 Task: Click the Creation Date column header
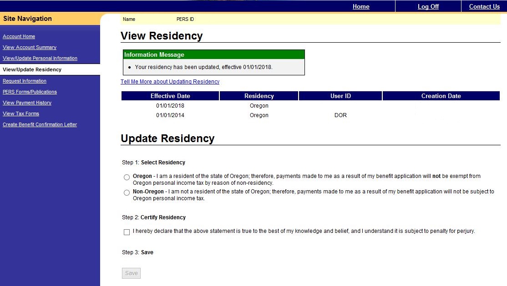[441, 96]
